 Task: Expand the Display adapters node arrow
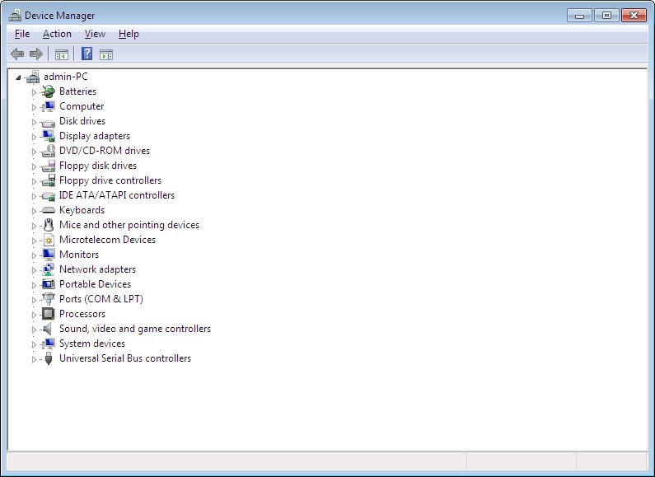(35, 137)
